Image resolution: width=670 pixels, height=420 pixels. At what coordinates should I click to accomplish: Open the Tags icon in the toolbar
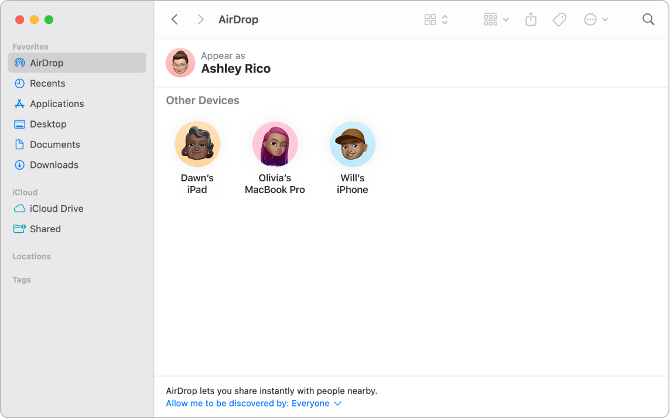[559, 19]
